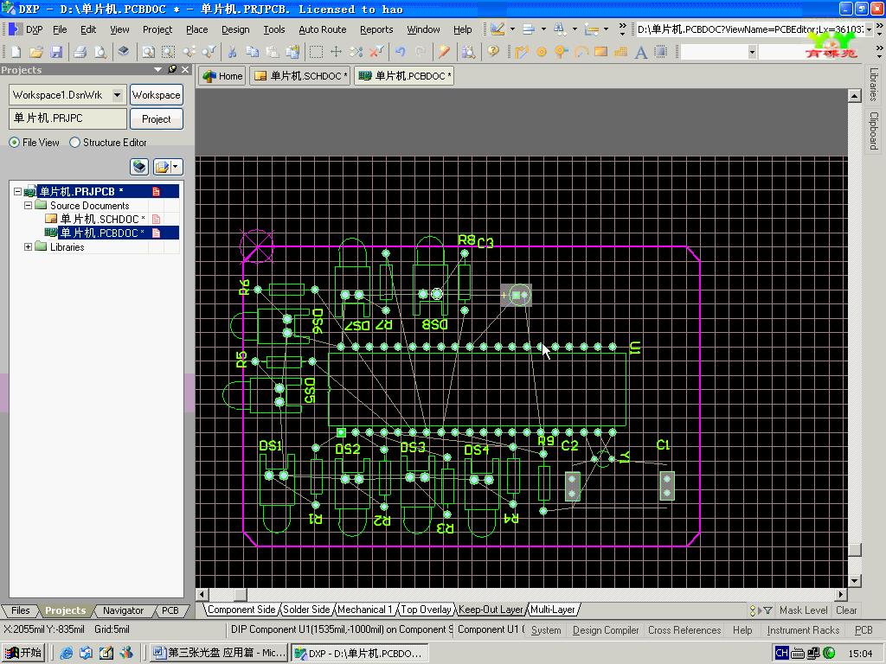Switch to the Word document taskbar button

220,653
